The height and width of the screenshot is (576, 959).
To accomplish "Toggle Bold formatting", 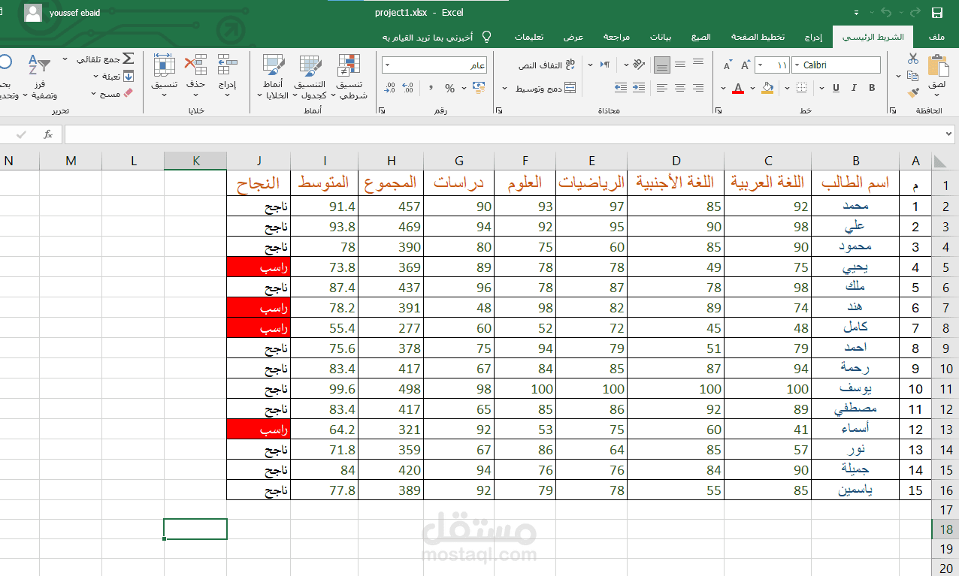I will pos(873,87).
